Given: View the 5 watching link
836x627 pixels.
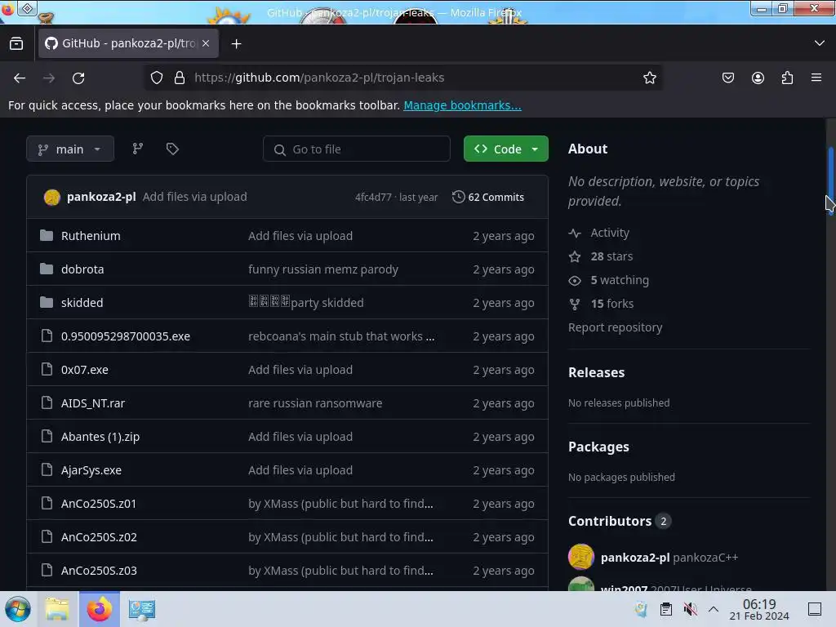Looking at the screenshot, I should click(x=620, y=281).
